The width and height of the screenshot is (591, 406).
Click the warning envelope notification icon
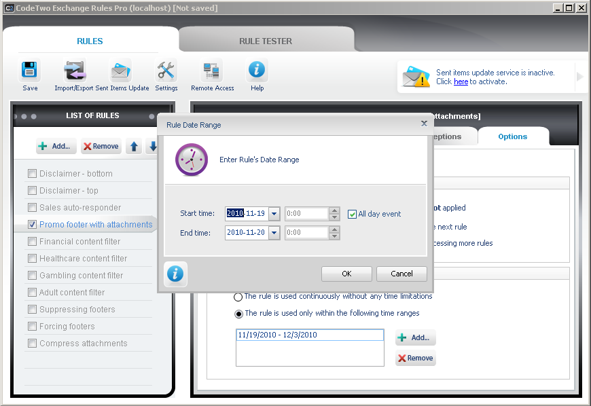pyautogui.click(x=416, y=77)
